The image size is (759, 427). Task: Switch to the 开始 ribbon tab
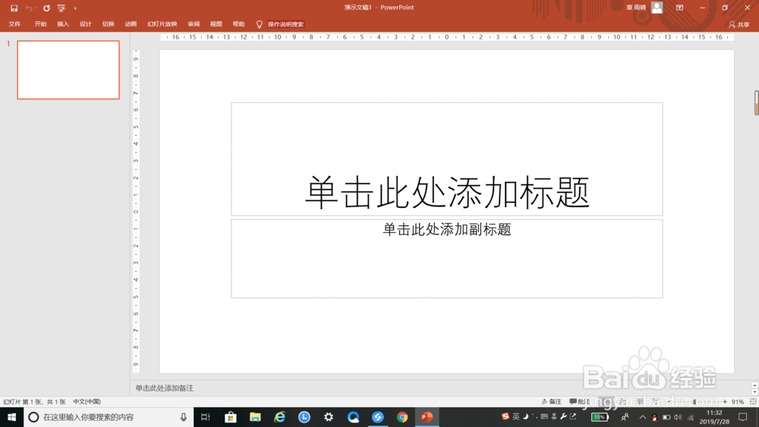pos(41,24)
